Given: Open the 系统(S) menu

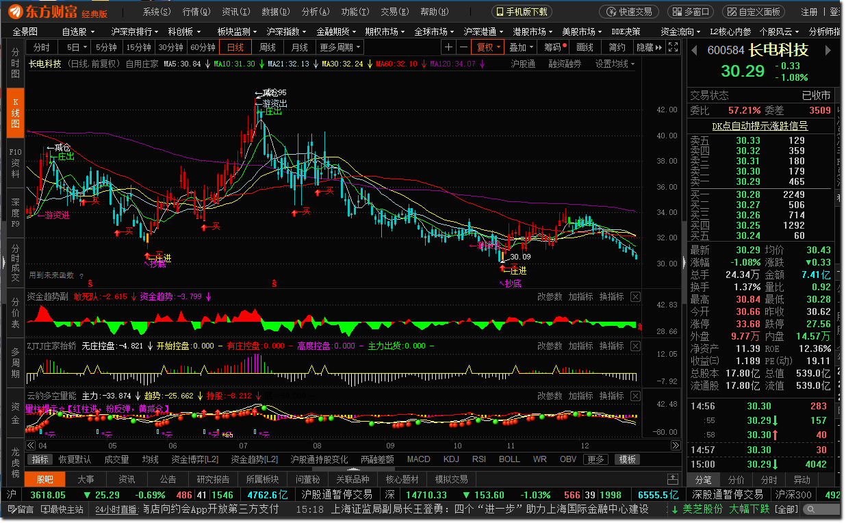Looking at the screenshot, I should coord(158,12).
